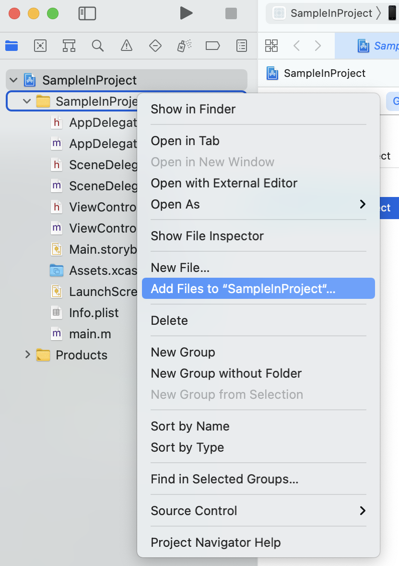
Task: Run the project with the Play button
Action: click(x=186, y=13)
